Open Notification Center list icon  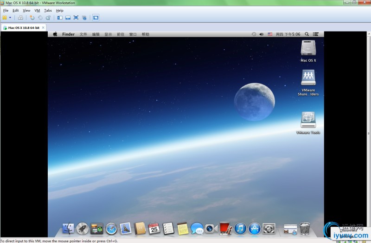[x=316, y=34]
